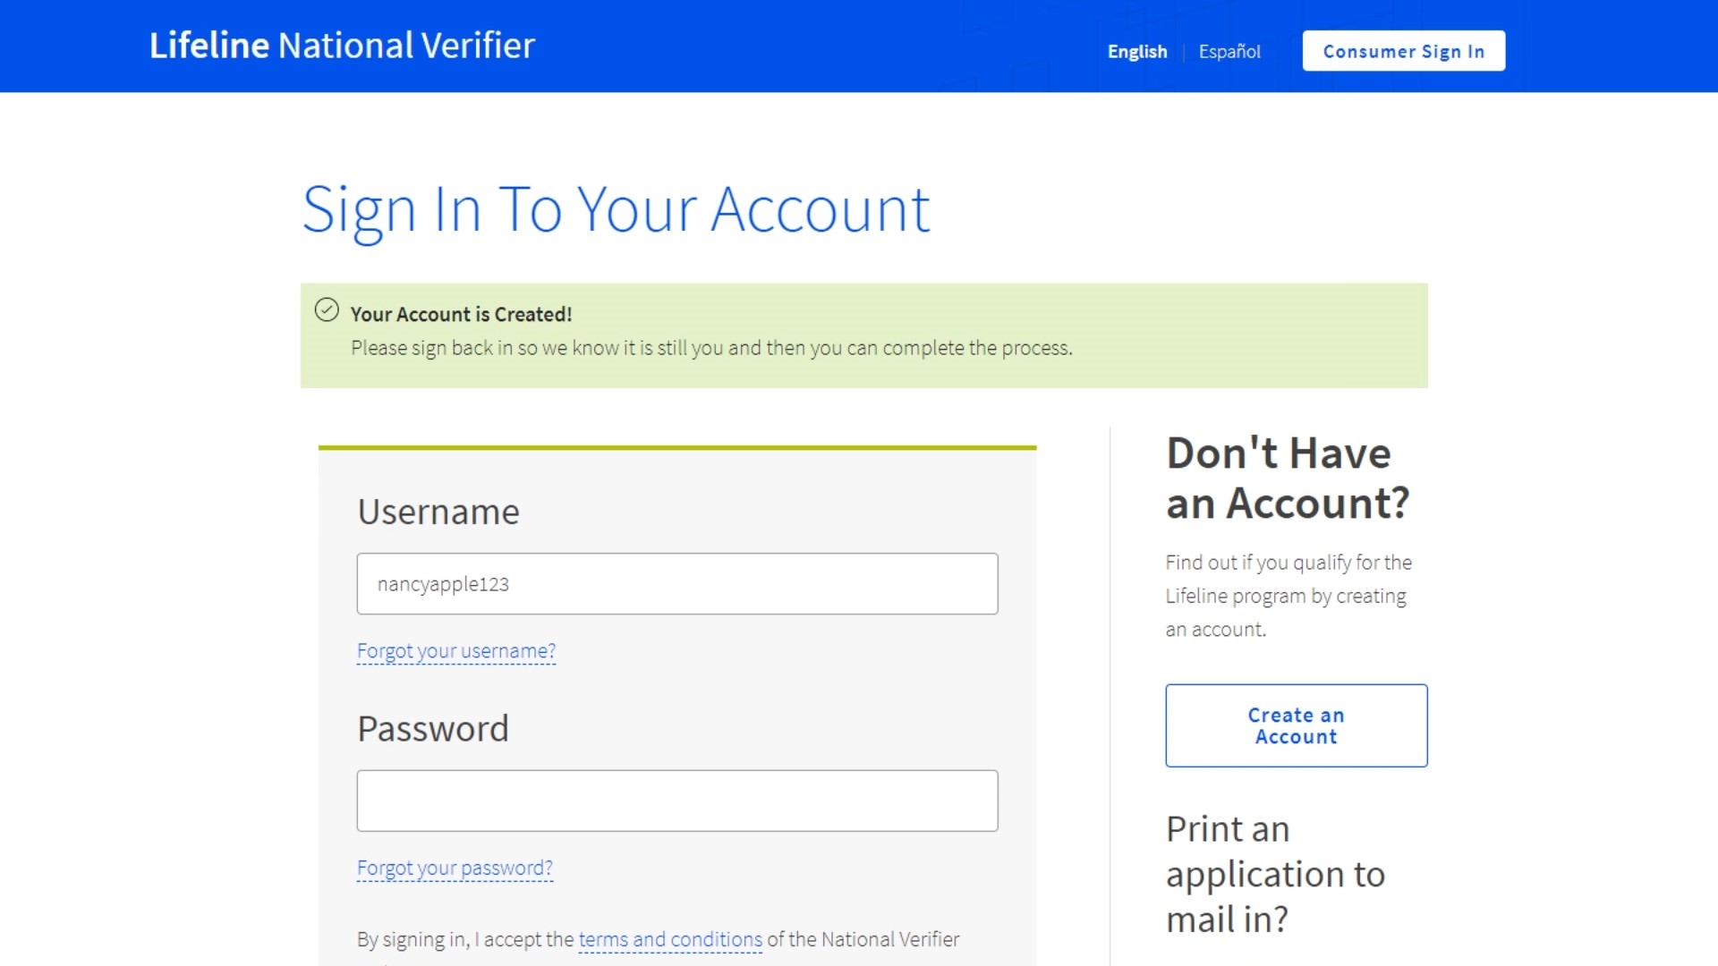This screenshot has width=1718, height=966.
Task: Click the Lifeline National Verifier logo
Action: (x=342, y=46)
